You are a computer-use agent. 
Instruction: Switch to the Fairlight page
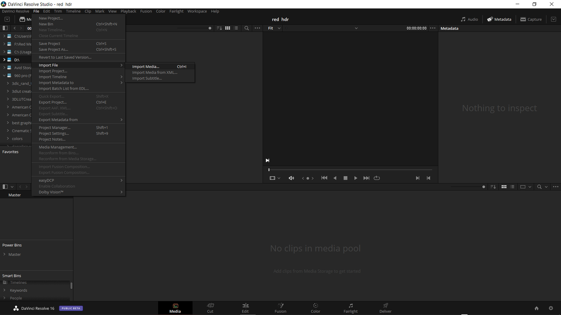[x=350, y=308]
